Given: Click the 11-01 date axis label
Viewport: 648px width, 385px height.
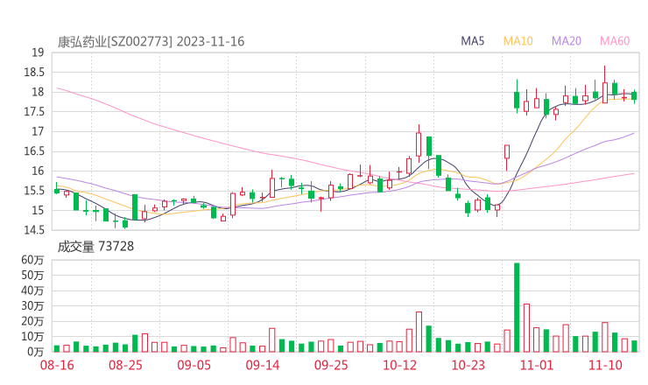Looking at the screenshot, I should pyautogui.click(x=537, y=365).
